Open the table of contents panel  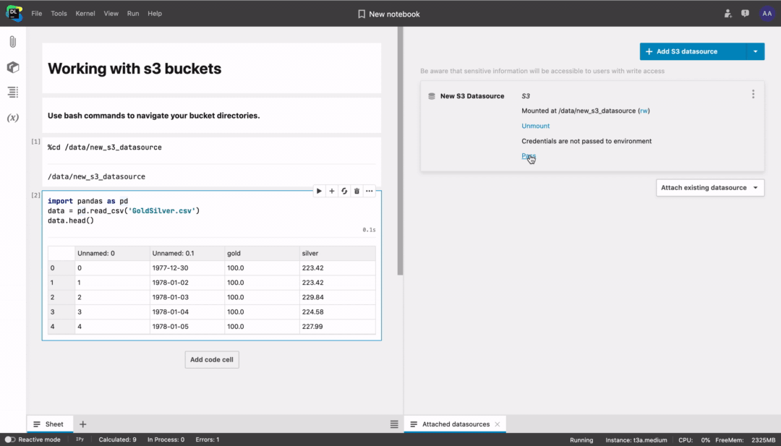point(12,92)
